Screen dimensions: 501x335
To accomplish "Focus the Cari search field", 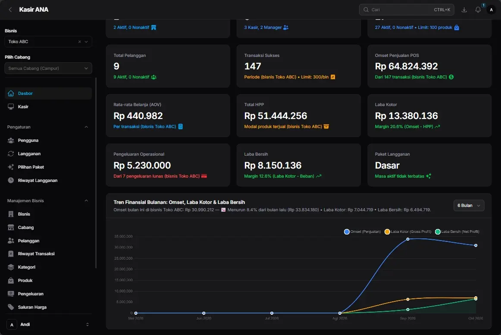I will [x=407, y=9].
